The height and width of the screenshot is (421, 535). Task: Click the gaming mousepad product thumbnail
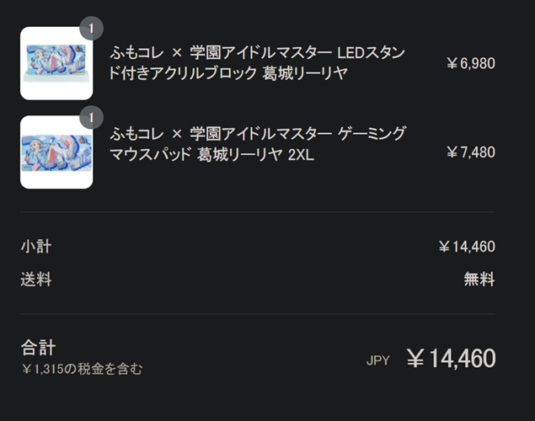[x=56, y=152]
